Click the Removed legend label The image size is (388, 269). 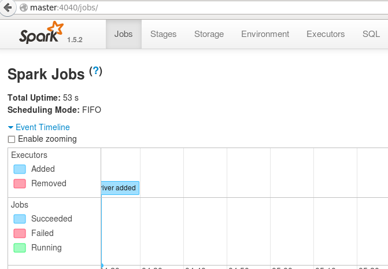tap(49, 183)
